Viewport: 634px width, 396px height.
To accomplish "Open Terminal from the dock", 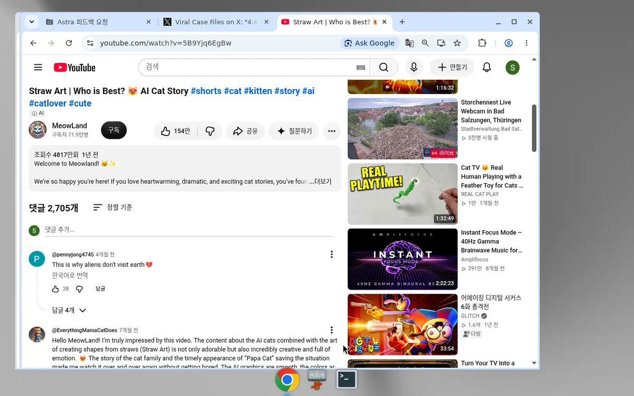I will pyautogui.click(x=347, y=379).
